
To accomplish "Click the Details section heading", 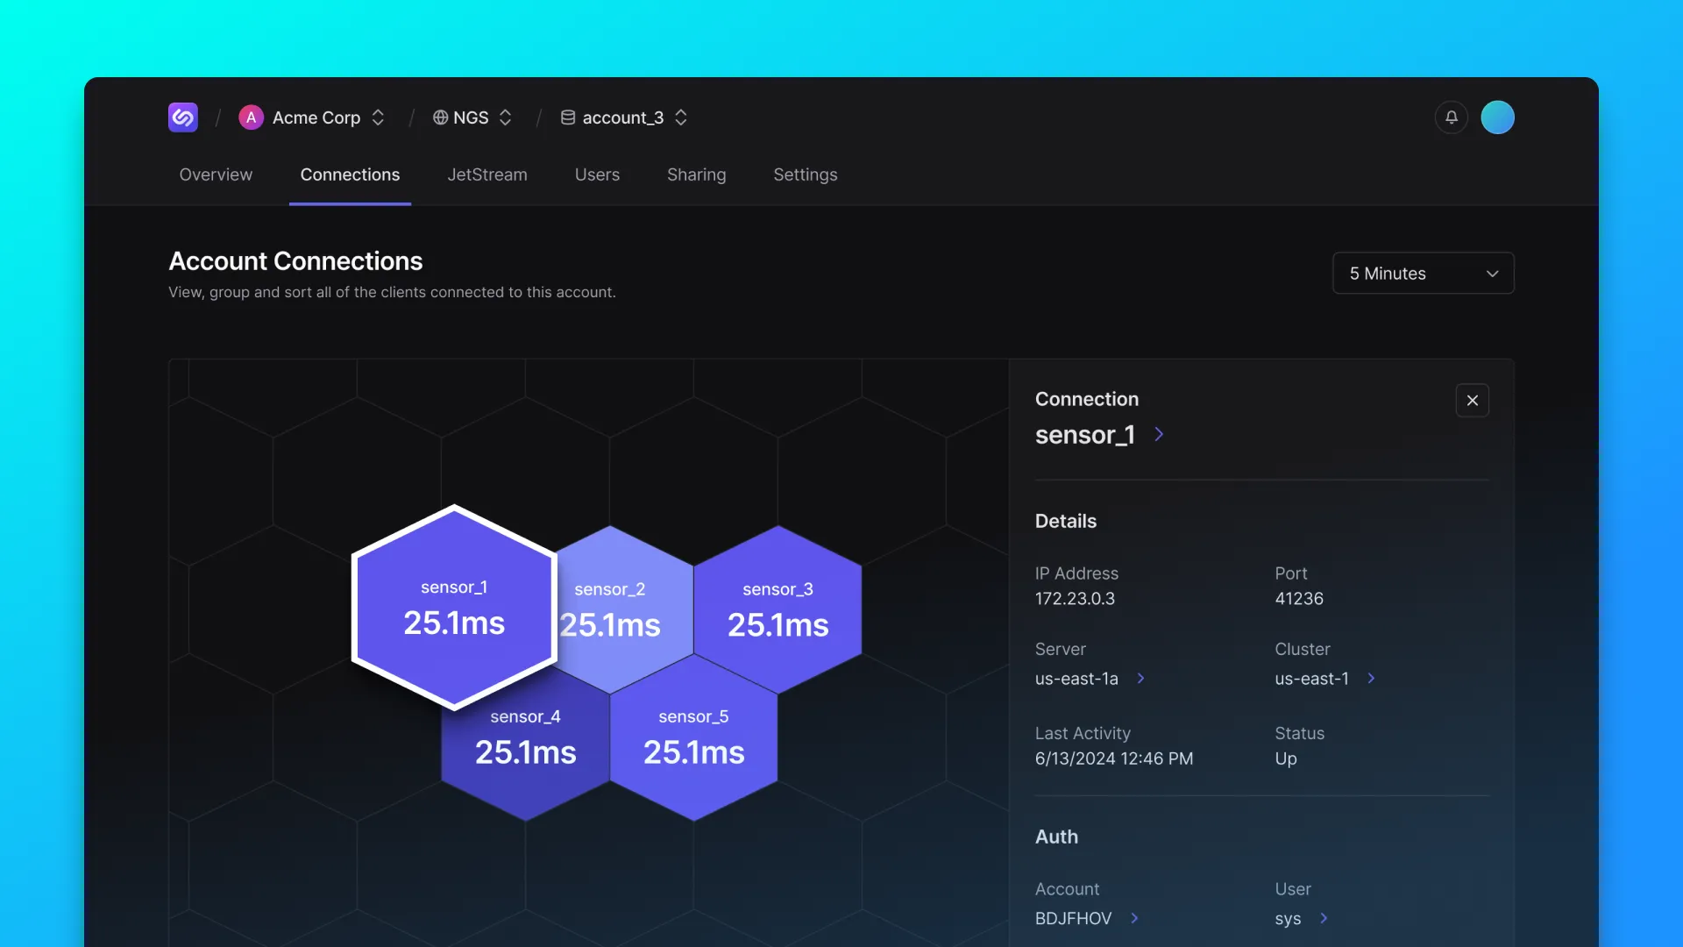I will (1066, 521).
